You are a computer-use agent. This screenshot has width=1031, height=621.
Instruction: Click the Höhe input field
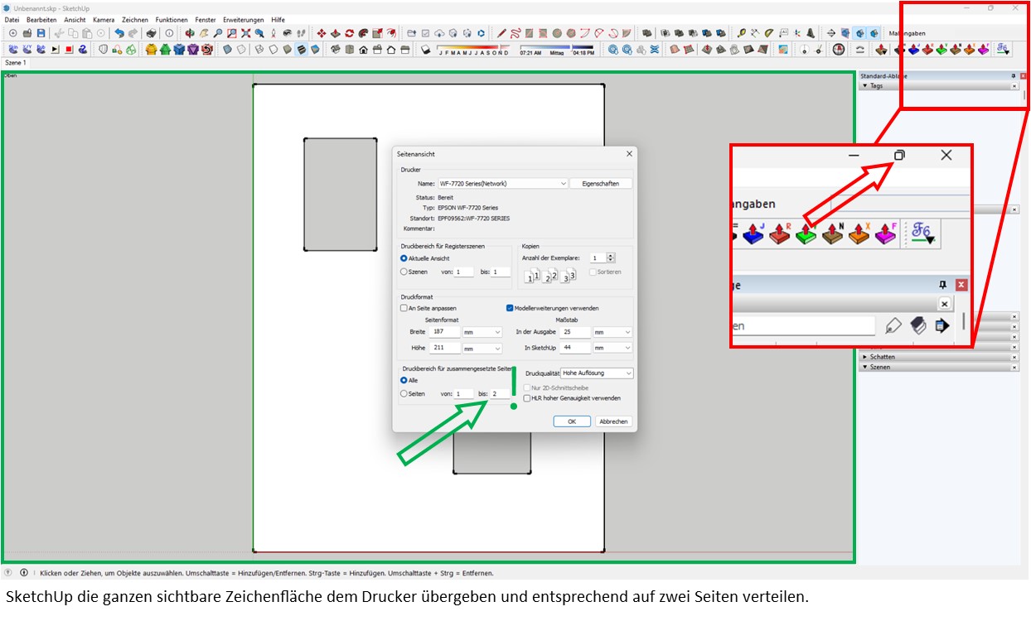(x=445, y=349)
